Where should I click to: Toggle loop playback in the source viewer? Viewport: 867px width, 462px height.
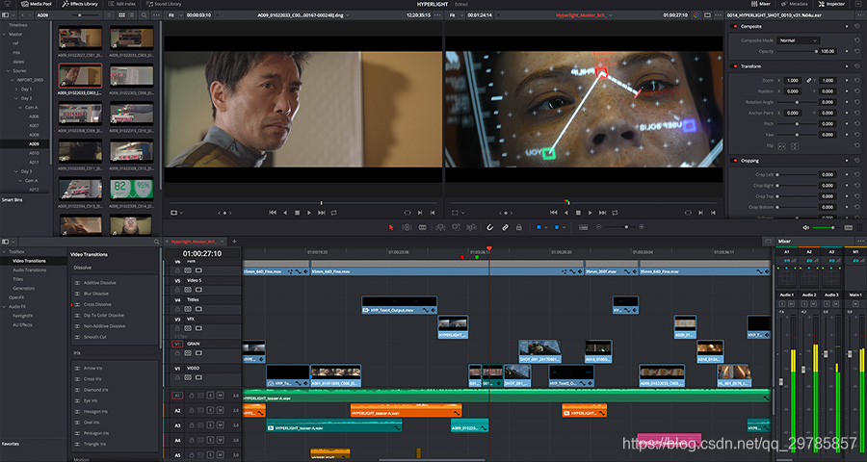pos(334,212)
